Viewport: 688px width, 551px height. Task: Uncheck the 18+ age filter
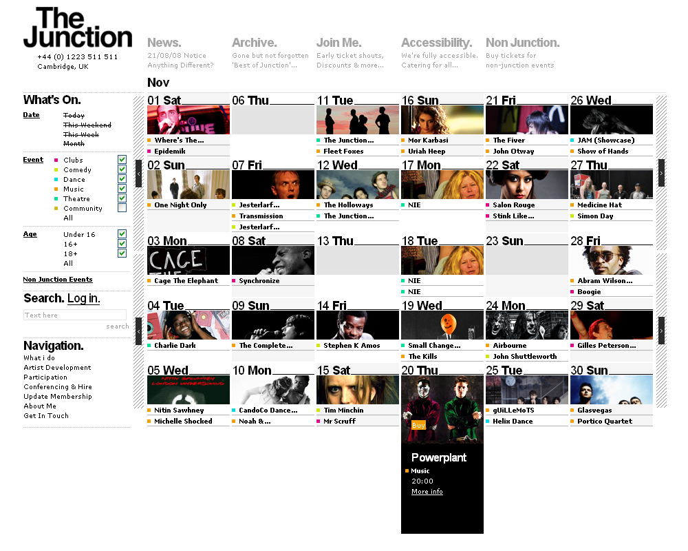122,253
